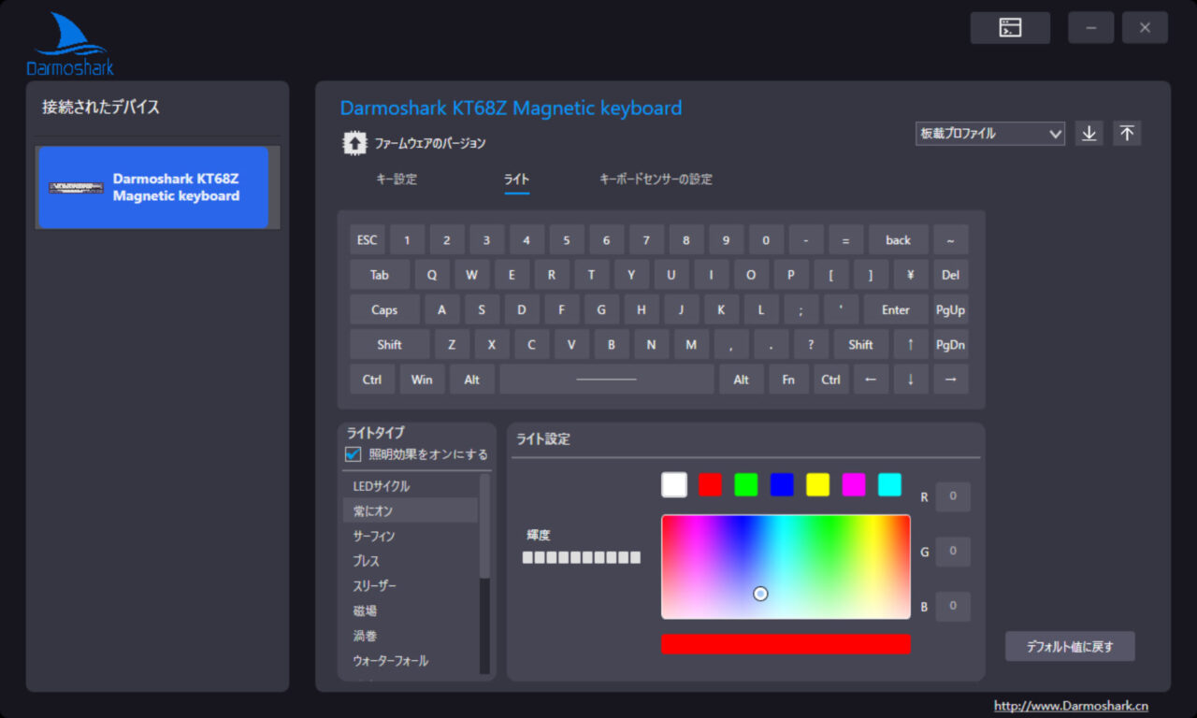Viewport: 1197px width, 718px height.
Task: Click the back key on keyboard layout
Action: (x=899, y=240)
